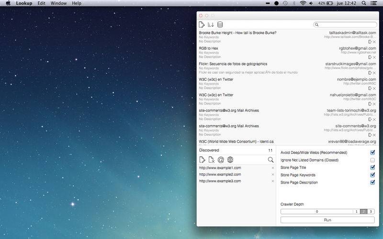Click the Run button
The width and height of the screenshot is (383, 239).
(327, 220)
